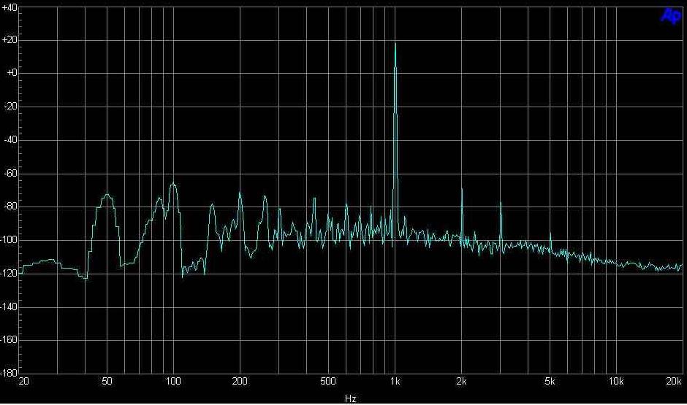Image resolution: width=687 pixels, height=405 pixels.
Task: Click the -160 y-axis label
Action: click(x=10, y=340)
